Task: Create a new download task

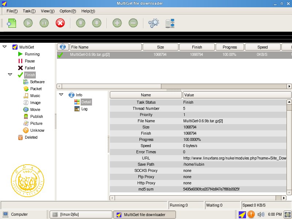Action: pos(11,23)
